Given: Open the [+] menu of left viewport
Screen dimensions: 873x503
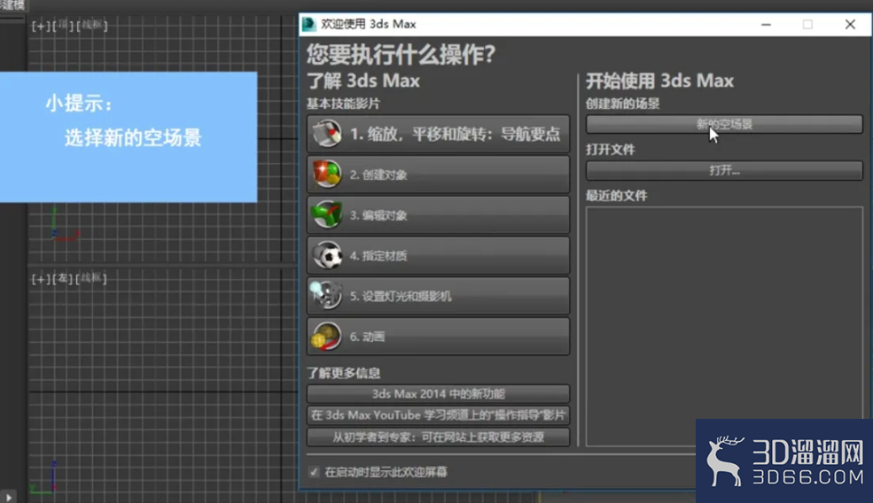Looking at the screenshot, I should (x=40, y=279).
